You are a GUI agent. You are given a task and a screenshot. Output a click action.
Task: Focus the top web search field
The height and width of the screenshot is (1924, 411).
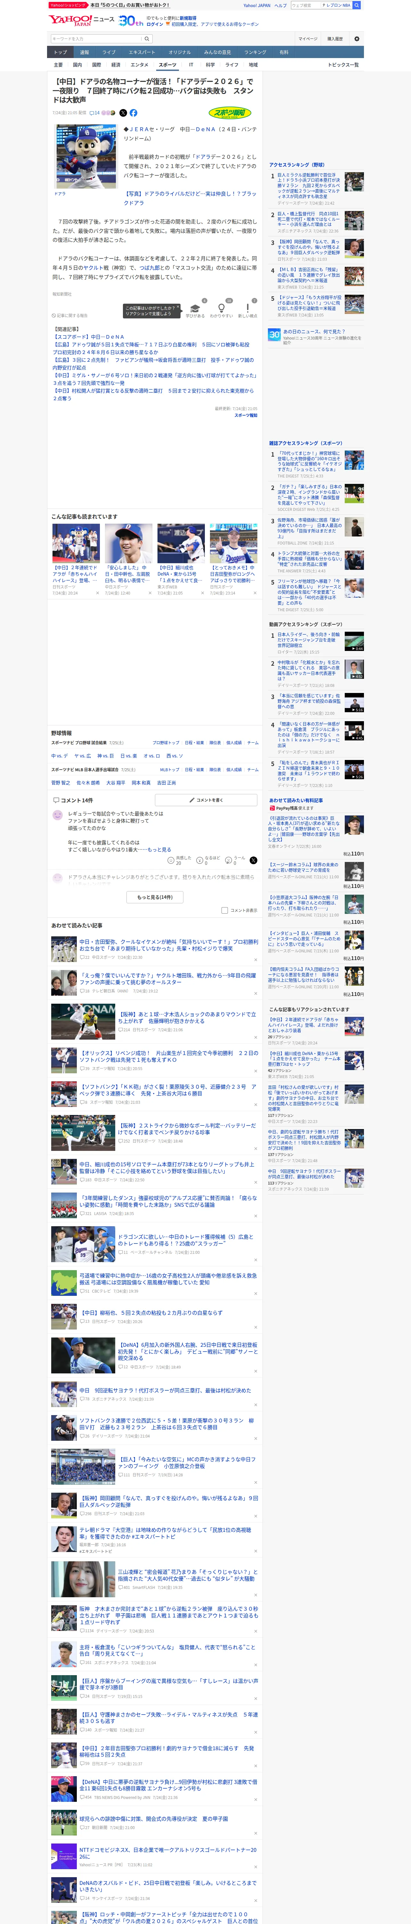click(x=306, y=5)
